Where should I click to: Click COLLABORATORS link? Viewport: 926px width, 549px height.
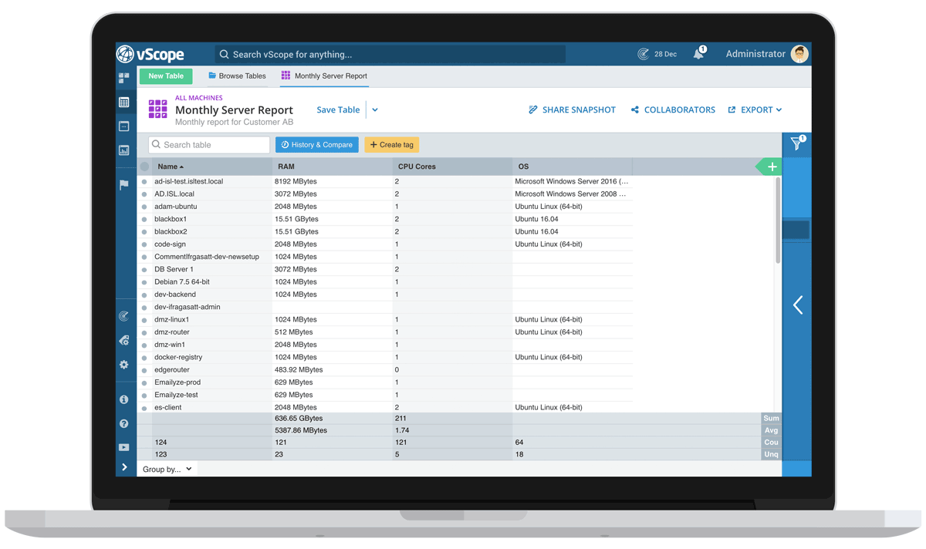(x=679, y=110)
